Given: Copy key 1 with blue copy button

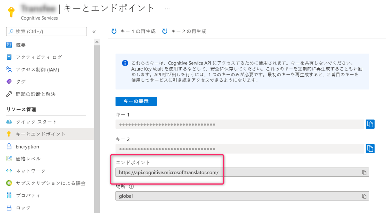Looking at the screenshot, I should click(370, 124).
